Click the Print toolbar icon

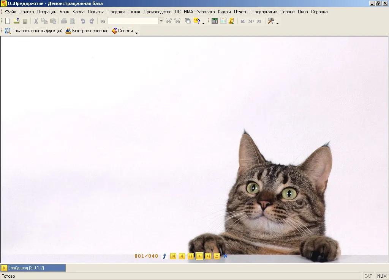tap(64, 21)
